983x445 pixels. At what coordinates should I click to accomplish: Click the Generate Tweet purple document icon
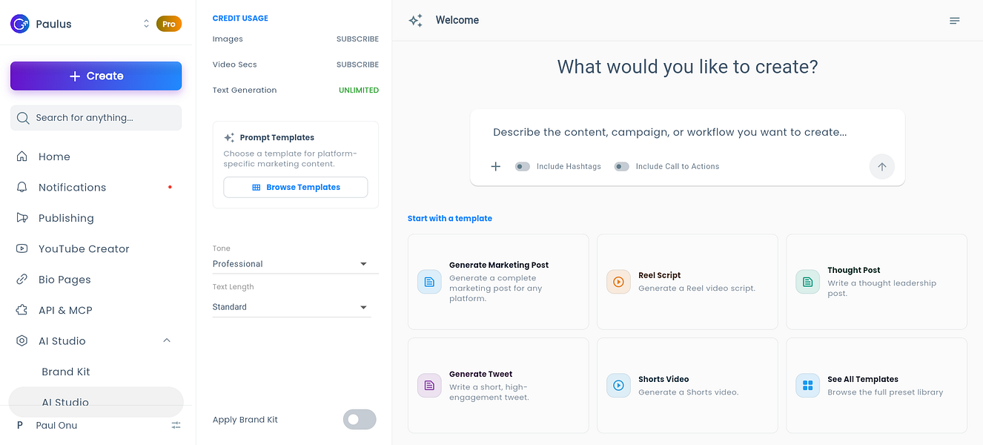tap(429, 386)
